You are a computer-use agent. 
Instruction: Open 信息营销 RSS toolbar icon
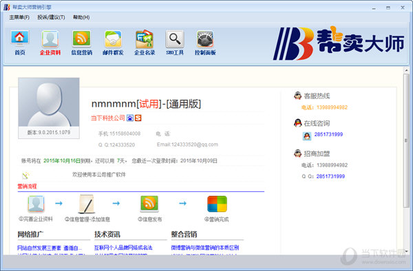coord(82,43)
